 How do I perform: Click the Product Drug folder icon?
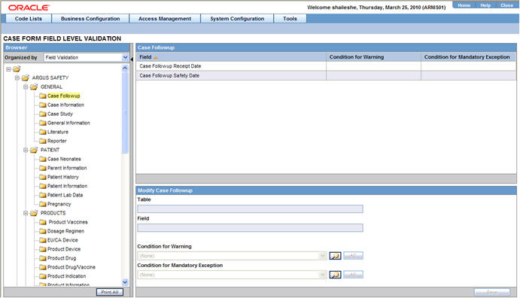coord(42,258)
